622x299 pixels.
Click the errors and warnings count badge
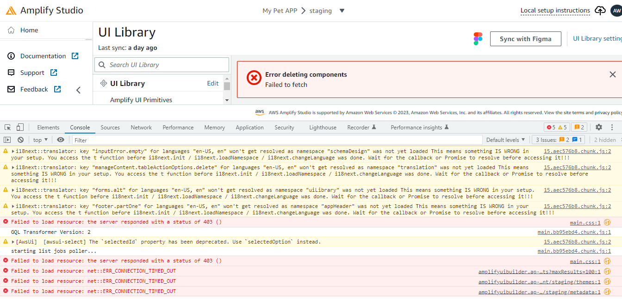click(x=556, y=128)
